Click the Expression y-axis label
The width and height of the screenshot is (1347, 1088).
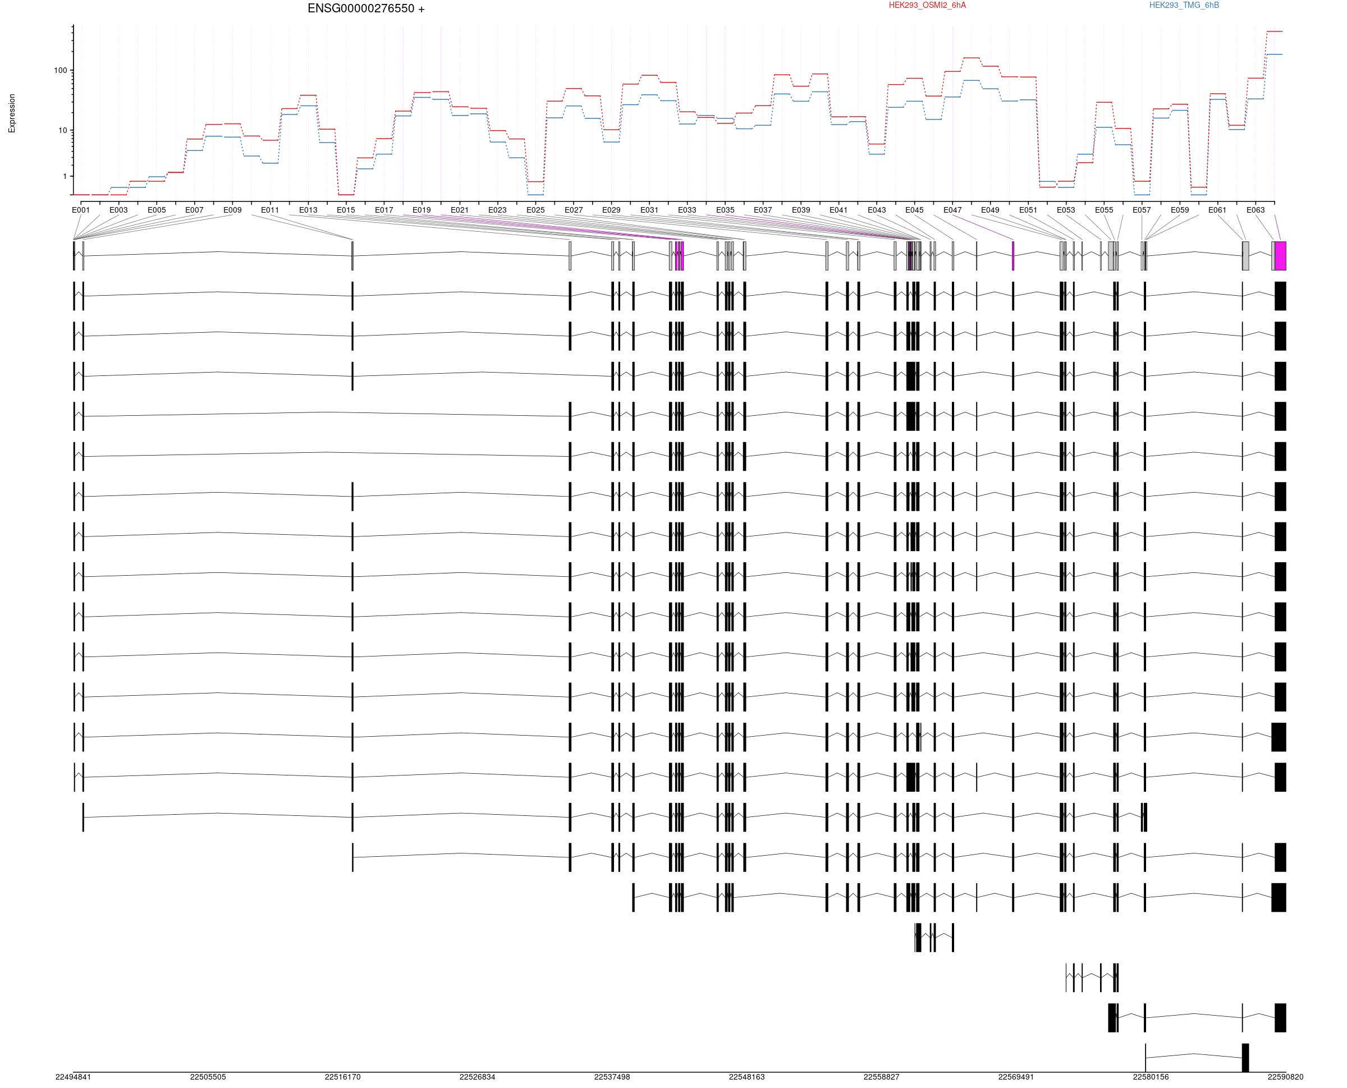click(x=12, y=113)
